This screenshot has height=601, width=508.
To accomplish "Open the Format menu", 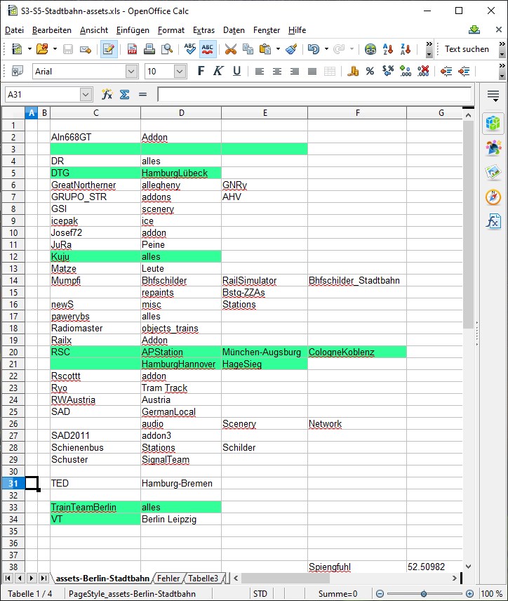I will [171, 30].
